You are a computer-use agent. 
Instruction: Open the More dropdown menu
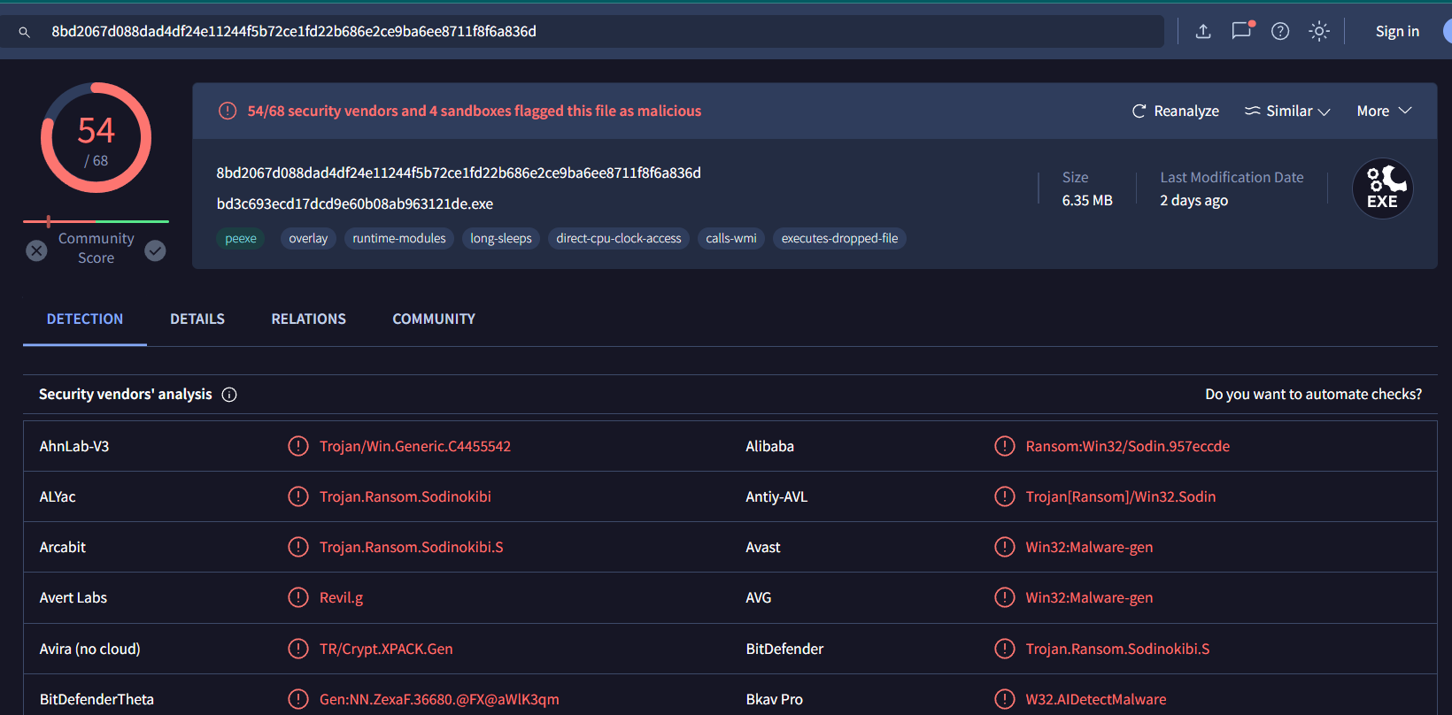coord(1384,111)
